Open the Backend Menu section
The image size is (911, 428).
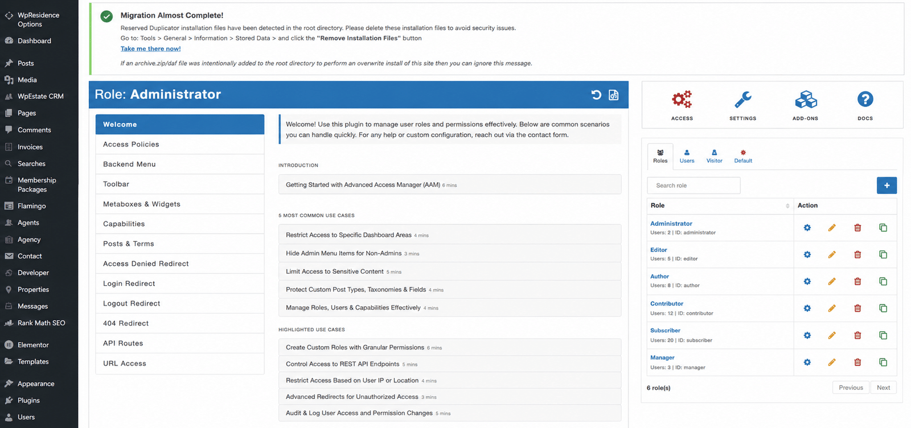point(180,164)
